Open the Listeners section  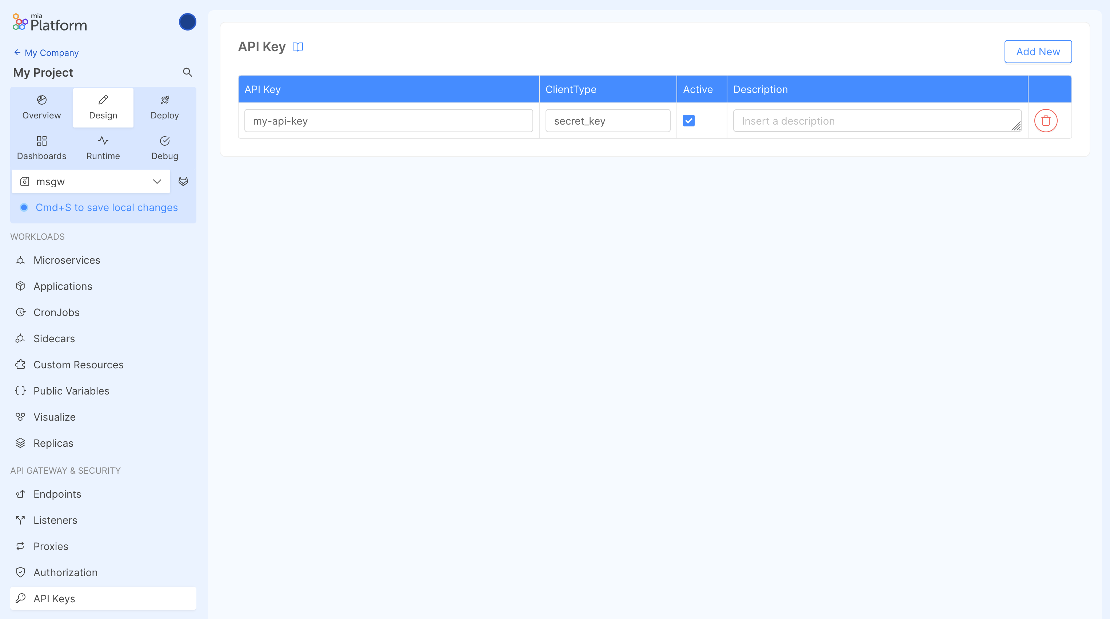(56, 520)
